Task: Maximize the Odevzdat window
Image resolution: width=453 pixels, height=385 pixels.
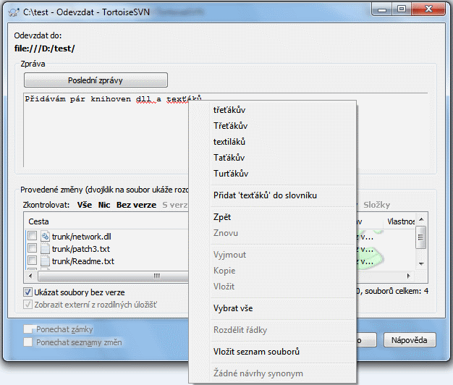Action: [402, 10]
